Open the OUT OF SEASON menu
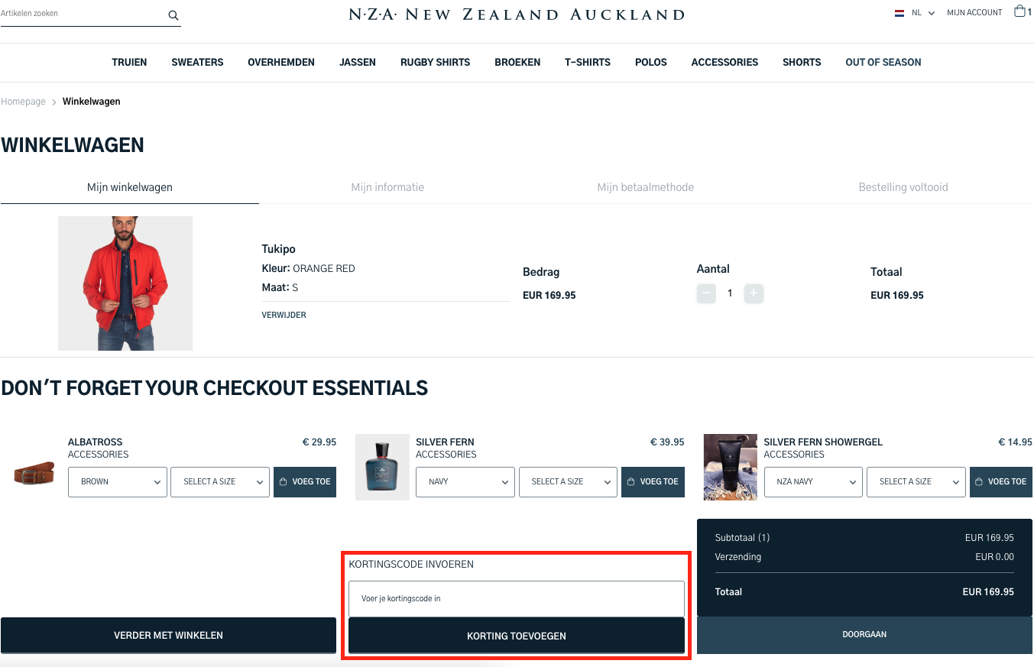This screenshot has width=1034, height=667. (x=883, y=63)
